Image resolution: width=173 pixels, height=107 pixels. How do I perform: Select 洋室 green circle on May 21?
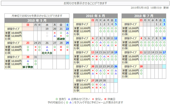pos(61,33)
